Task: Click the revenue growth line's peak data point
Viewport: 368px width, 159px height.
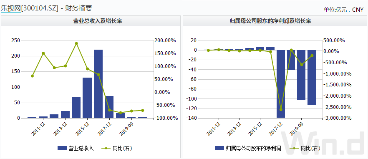Action: coord(76,43)
